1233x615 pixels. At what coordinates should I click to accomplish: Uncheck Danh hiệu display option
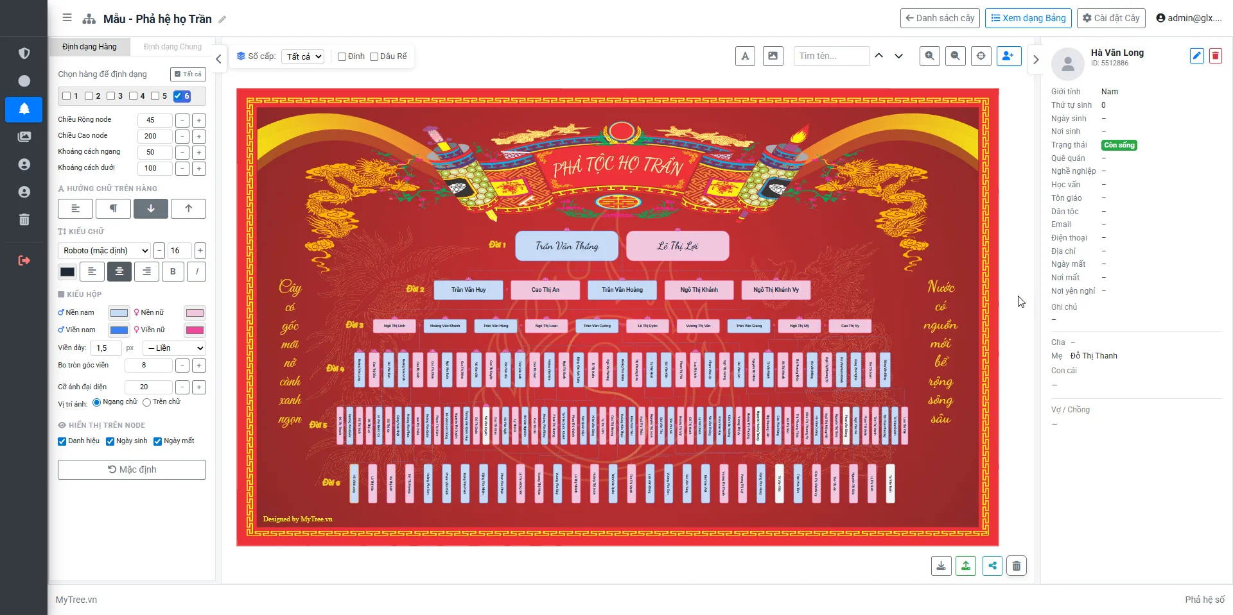tap(62, 441)
